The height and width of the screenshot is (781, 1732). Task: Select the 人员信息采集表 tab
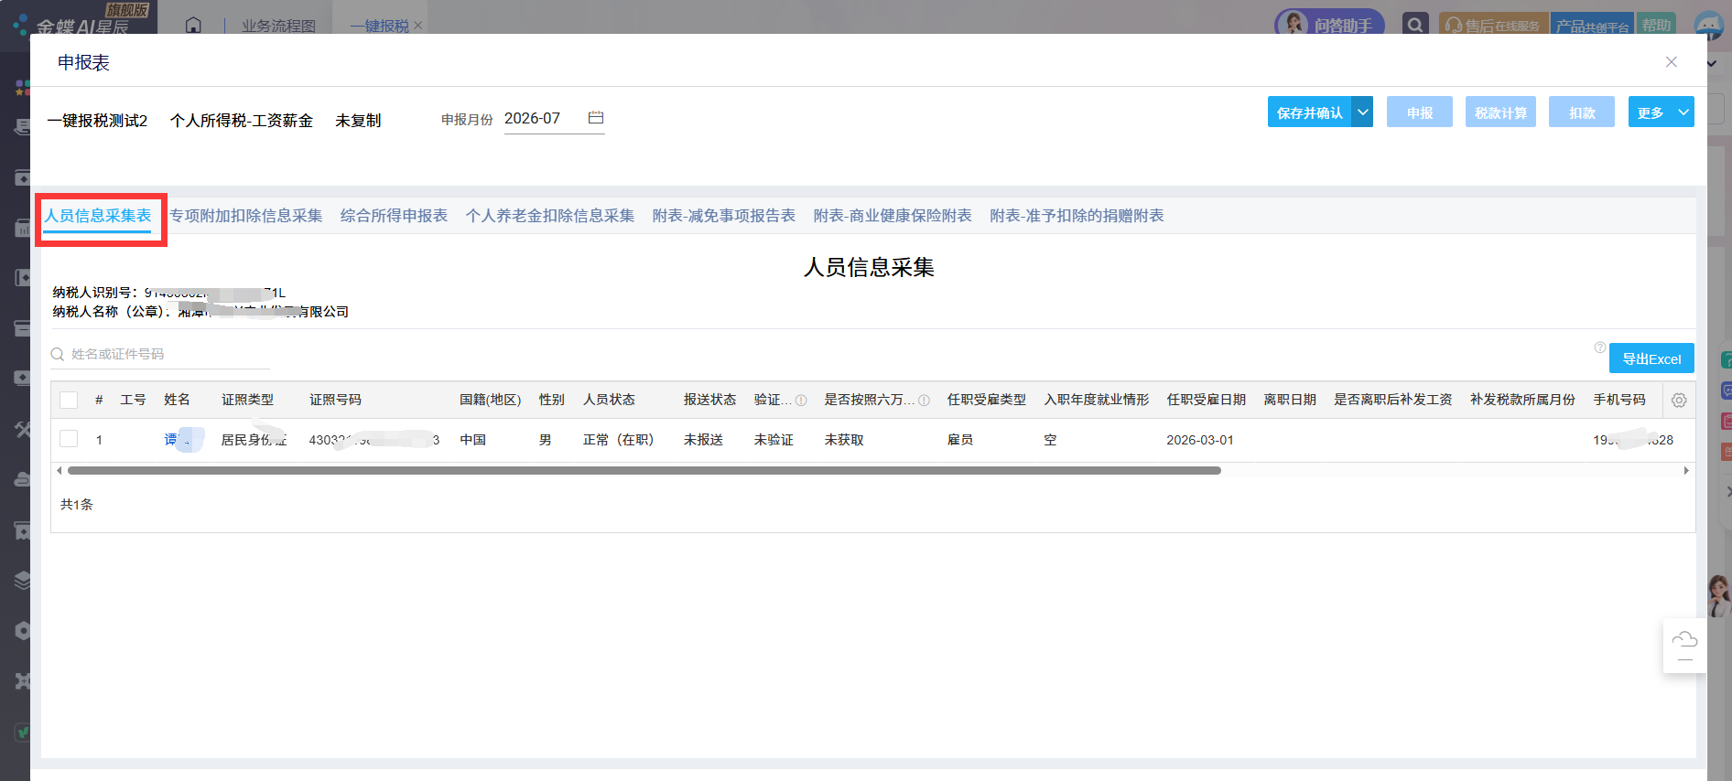coord(98,216)
